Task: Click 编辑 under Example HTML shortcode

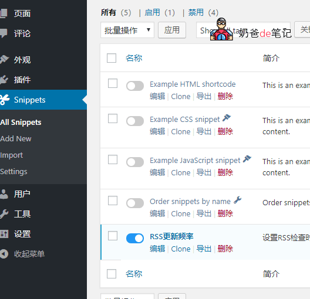Action: (x=157, y=96)
